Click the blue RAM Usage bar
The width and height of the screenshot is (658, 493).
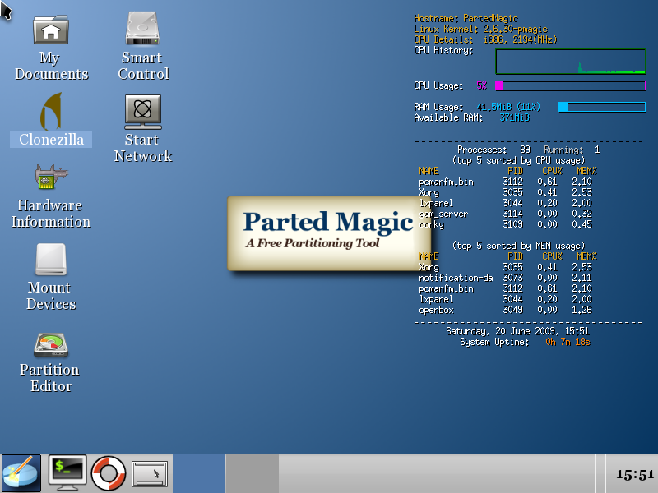[602, 107]
